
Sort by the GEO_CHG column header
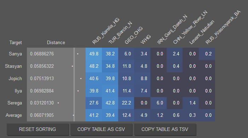[134, 35]
